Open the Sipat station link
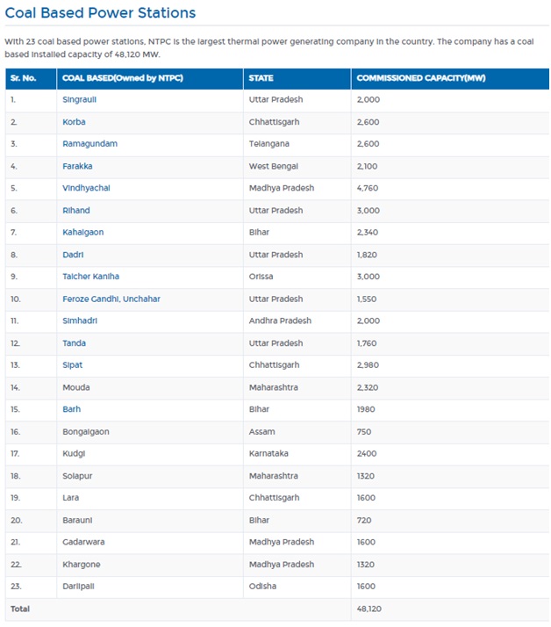551x627 pixels. pos(72,365)
